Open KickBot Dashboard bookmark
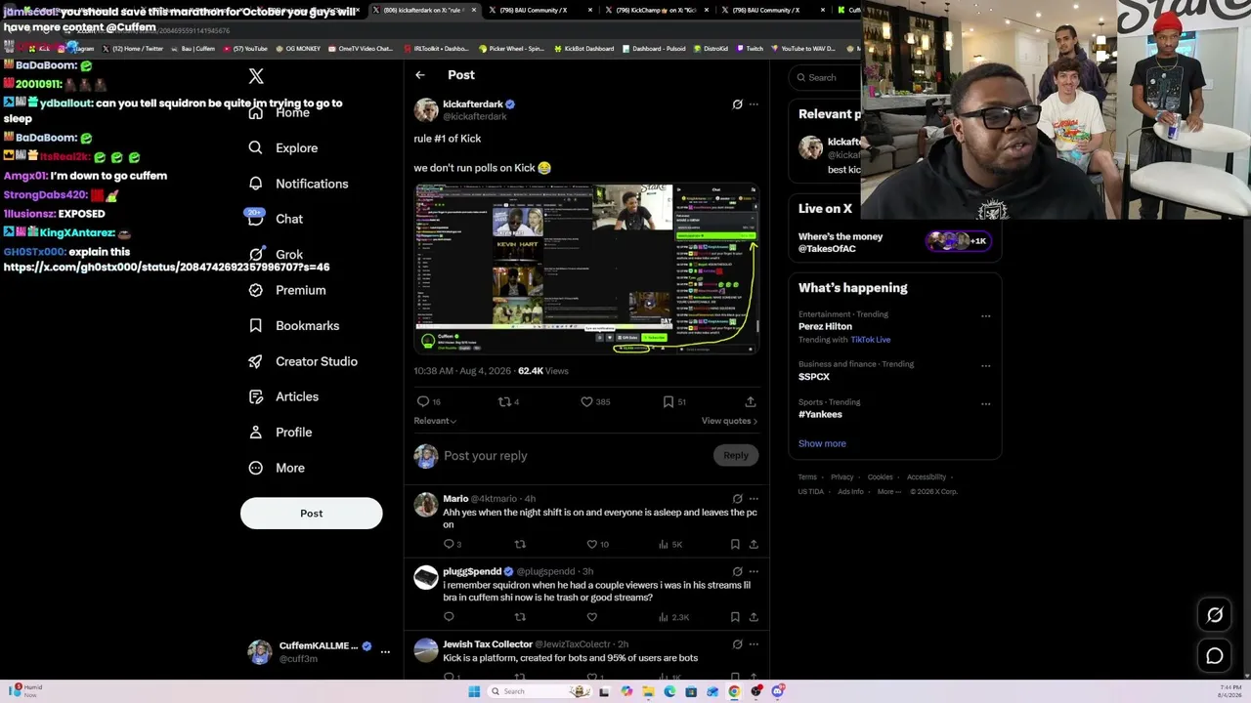 point(584,48)
